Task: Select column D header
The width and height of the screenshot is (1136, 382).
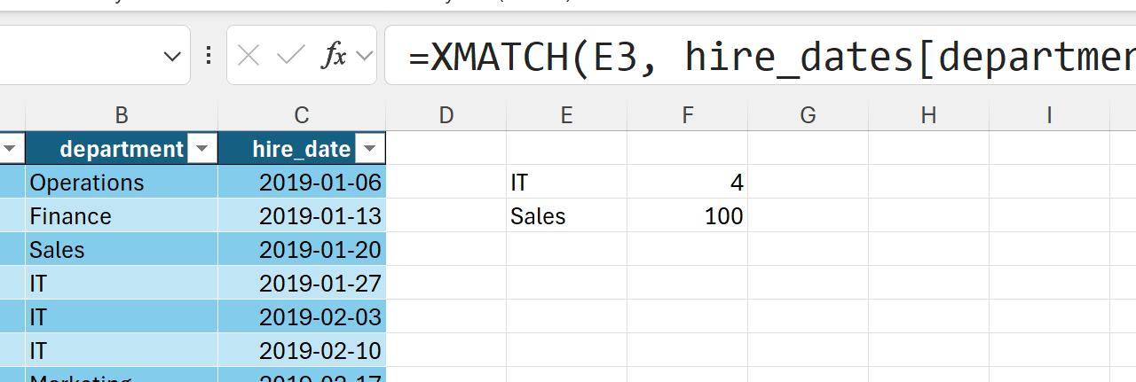Action: pyautogui.click(x=446, y=114)
